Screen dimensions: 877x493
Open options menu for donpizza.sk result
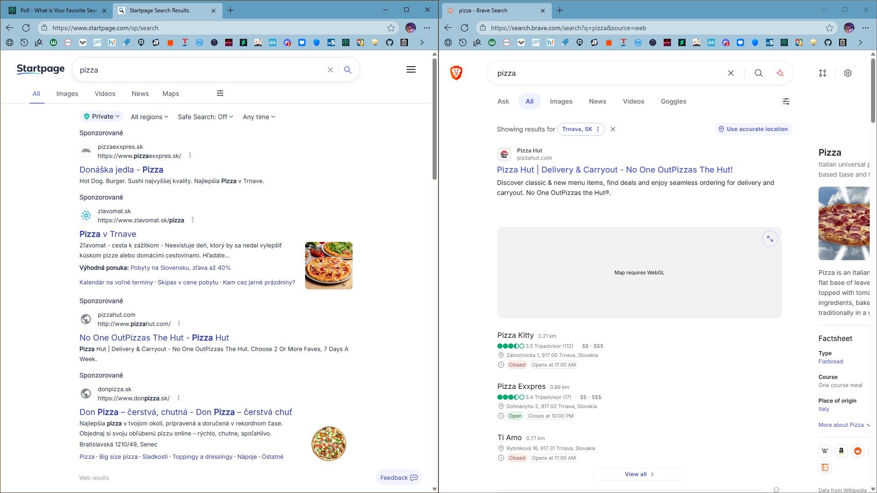179,398
